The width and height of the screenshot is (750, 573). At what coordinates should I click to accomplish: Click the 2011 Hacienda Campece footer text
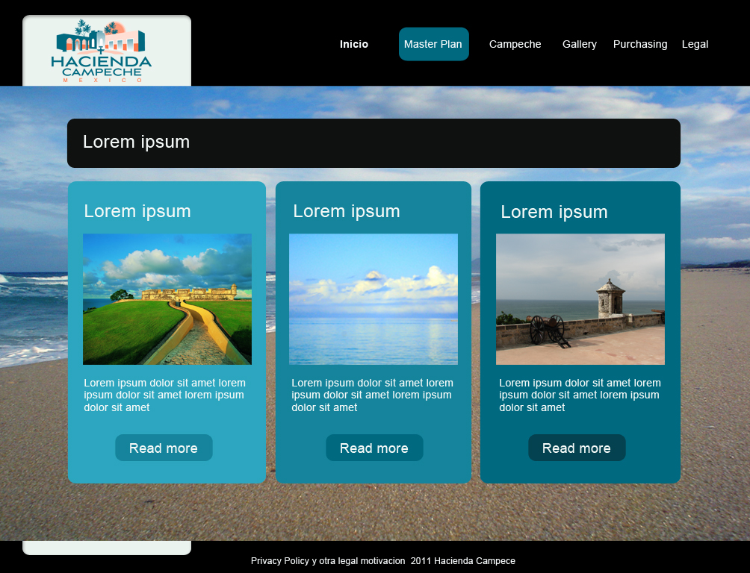463,561
